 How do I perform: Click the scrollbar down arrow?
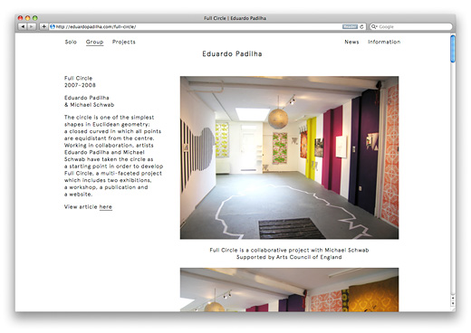coord(453,303)
